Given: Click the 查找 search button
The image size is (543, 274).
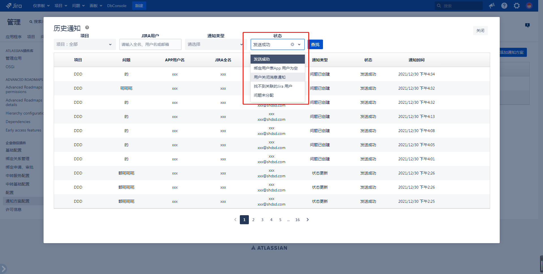Looking at the screenshot, I should coord(315,44).
